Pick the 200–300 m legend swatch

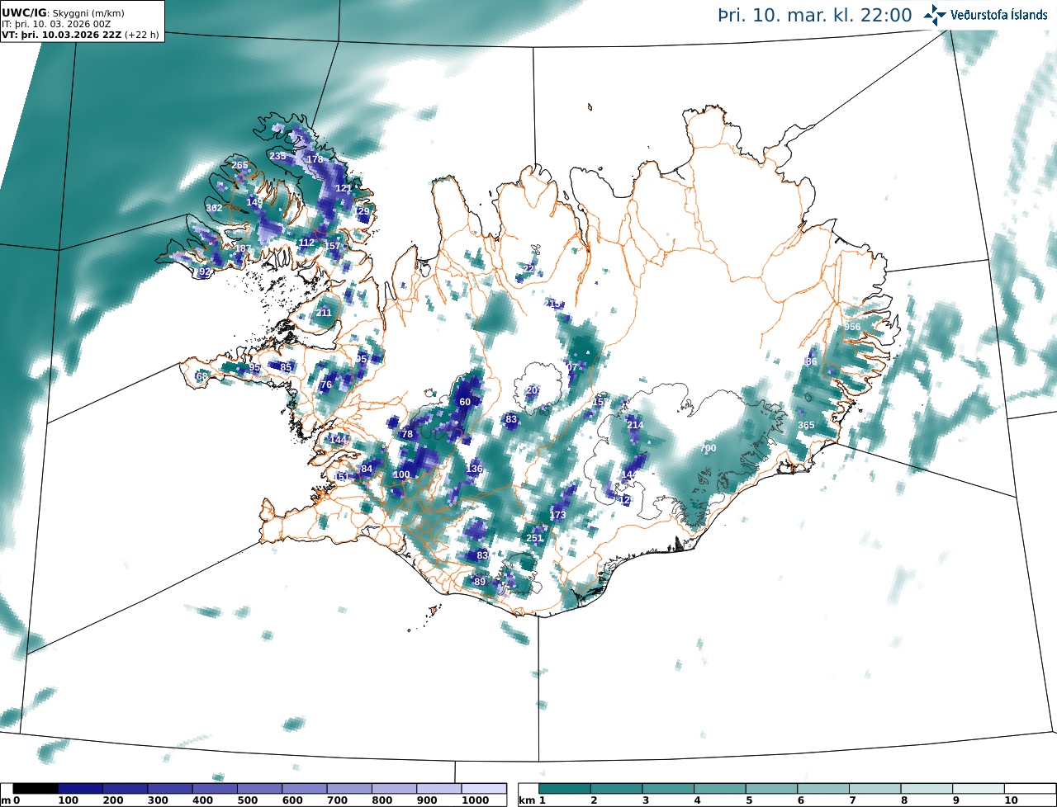pyautogui.click(x=125, y=789)
